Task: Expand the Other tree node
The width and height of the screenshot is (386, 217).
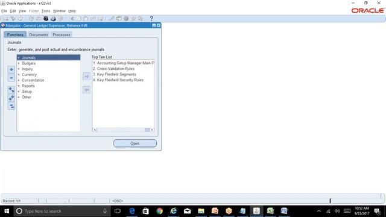Action: click(19, 97)
